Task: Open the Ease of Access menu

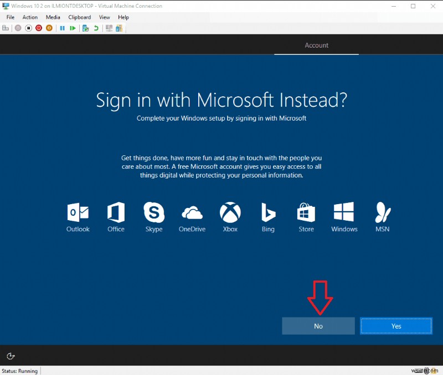Action: [11, 356]
